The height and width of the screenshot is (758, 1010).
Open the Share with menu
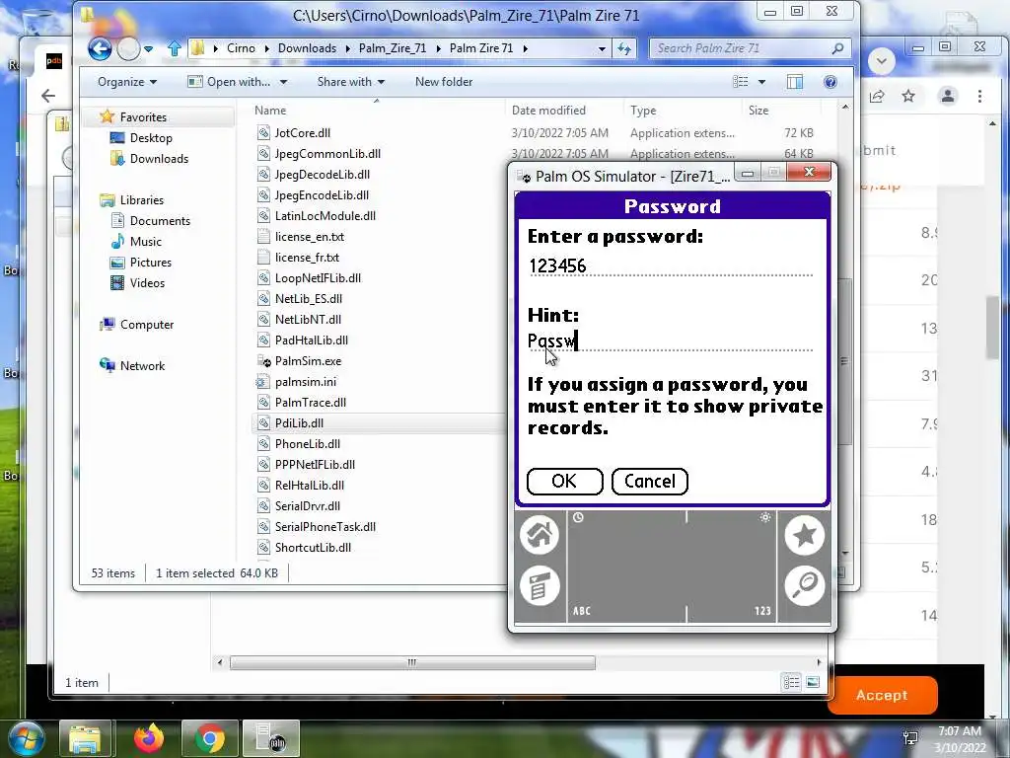click(x=350, y=82)
